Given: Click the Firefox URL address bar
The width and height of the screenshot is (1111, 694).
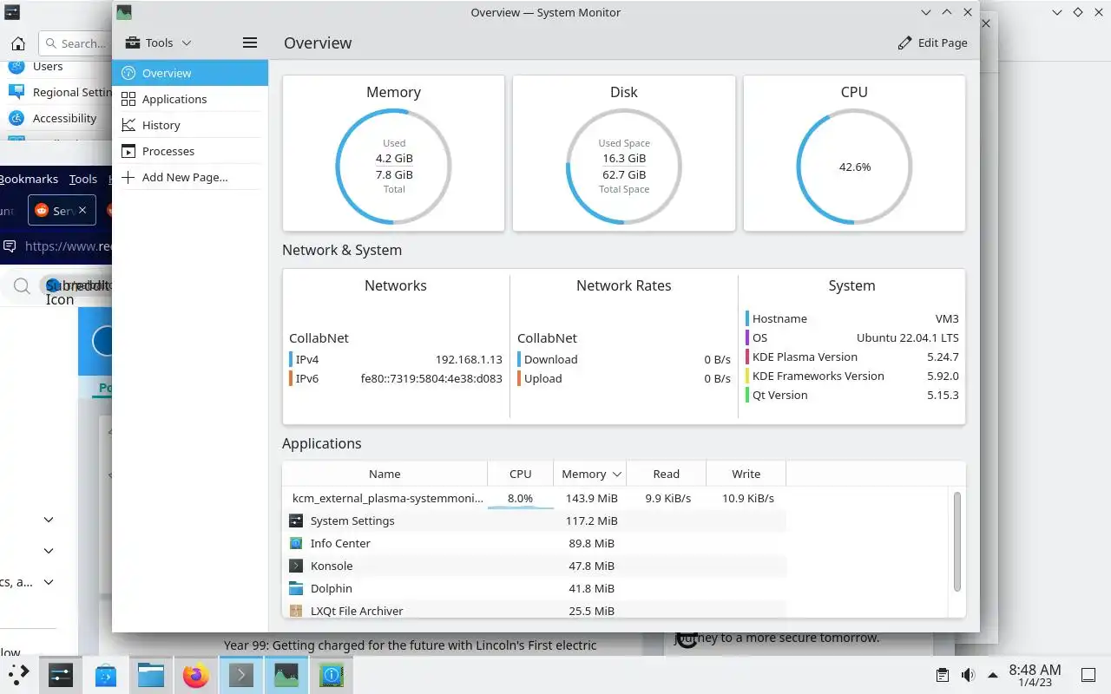Looking at the screenshot, I should (68, 246).
